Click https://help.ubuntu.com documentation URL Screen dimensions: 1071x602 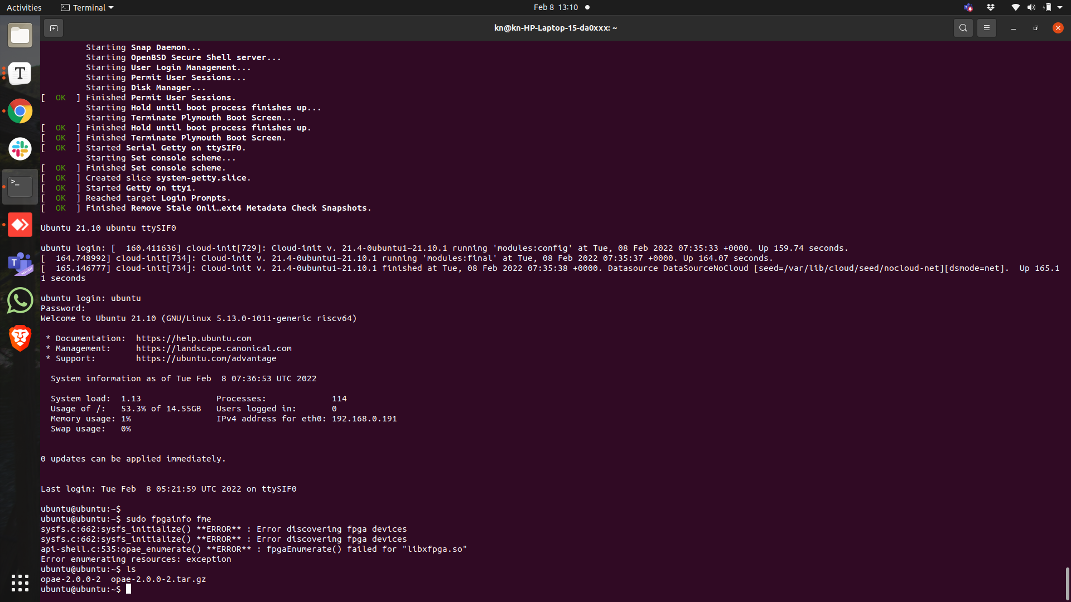[x=194, y=338]
